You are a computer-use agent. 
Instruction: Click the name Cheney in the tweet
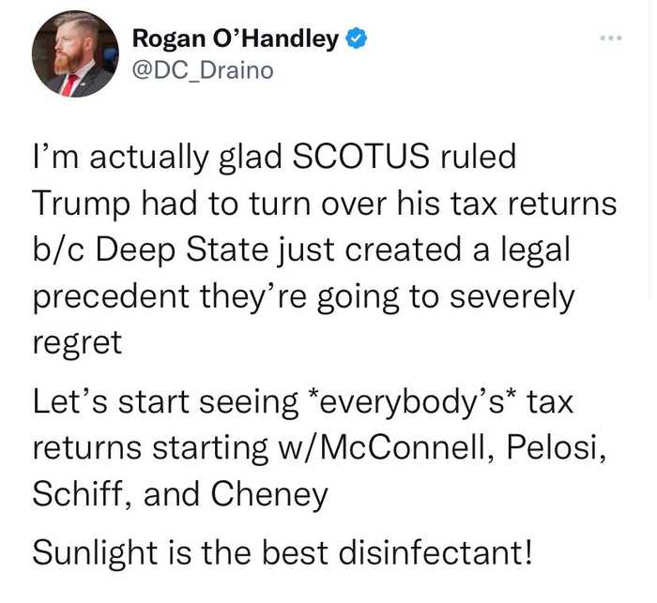click(269, 494)
